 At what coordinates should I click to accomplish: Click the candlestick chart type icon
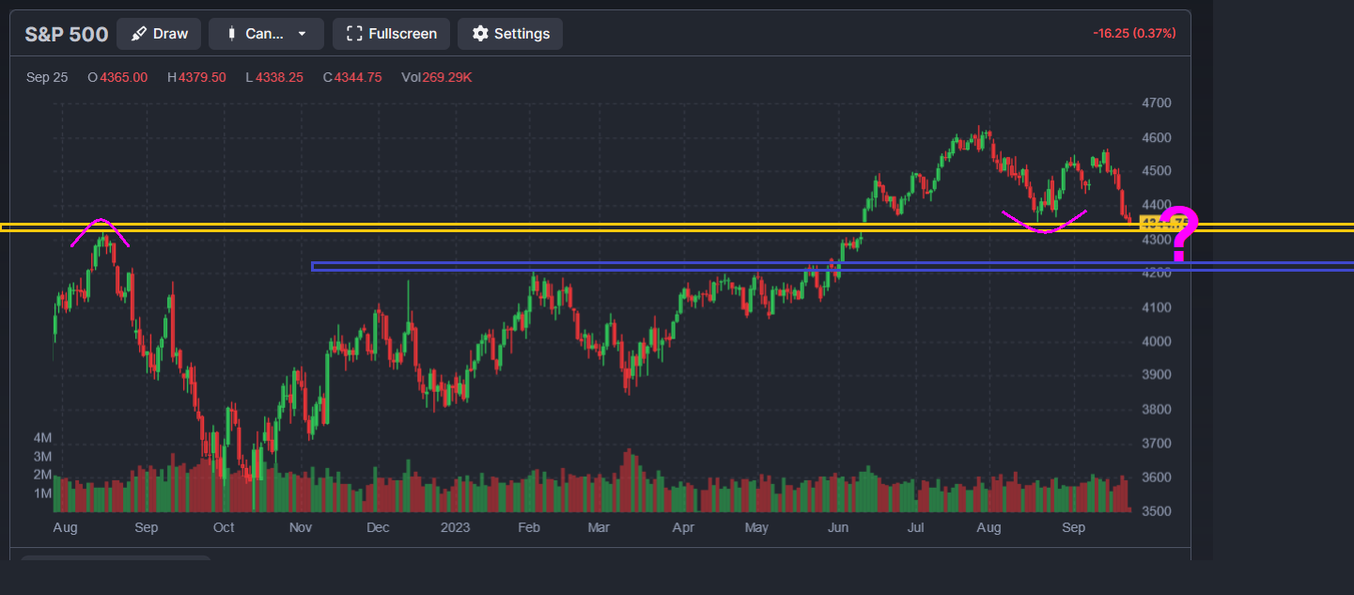pos(231,34)
